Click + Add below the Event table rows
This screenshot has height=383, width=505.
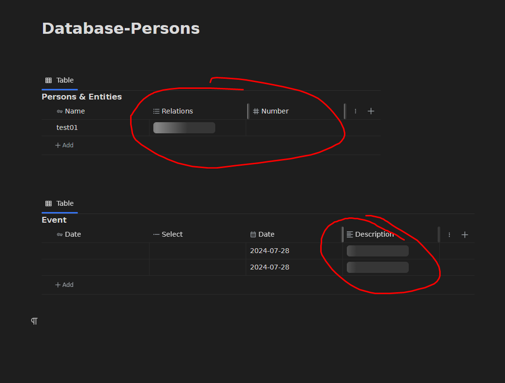[x=64, y=285]
